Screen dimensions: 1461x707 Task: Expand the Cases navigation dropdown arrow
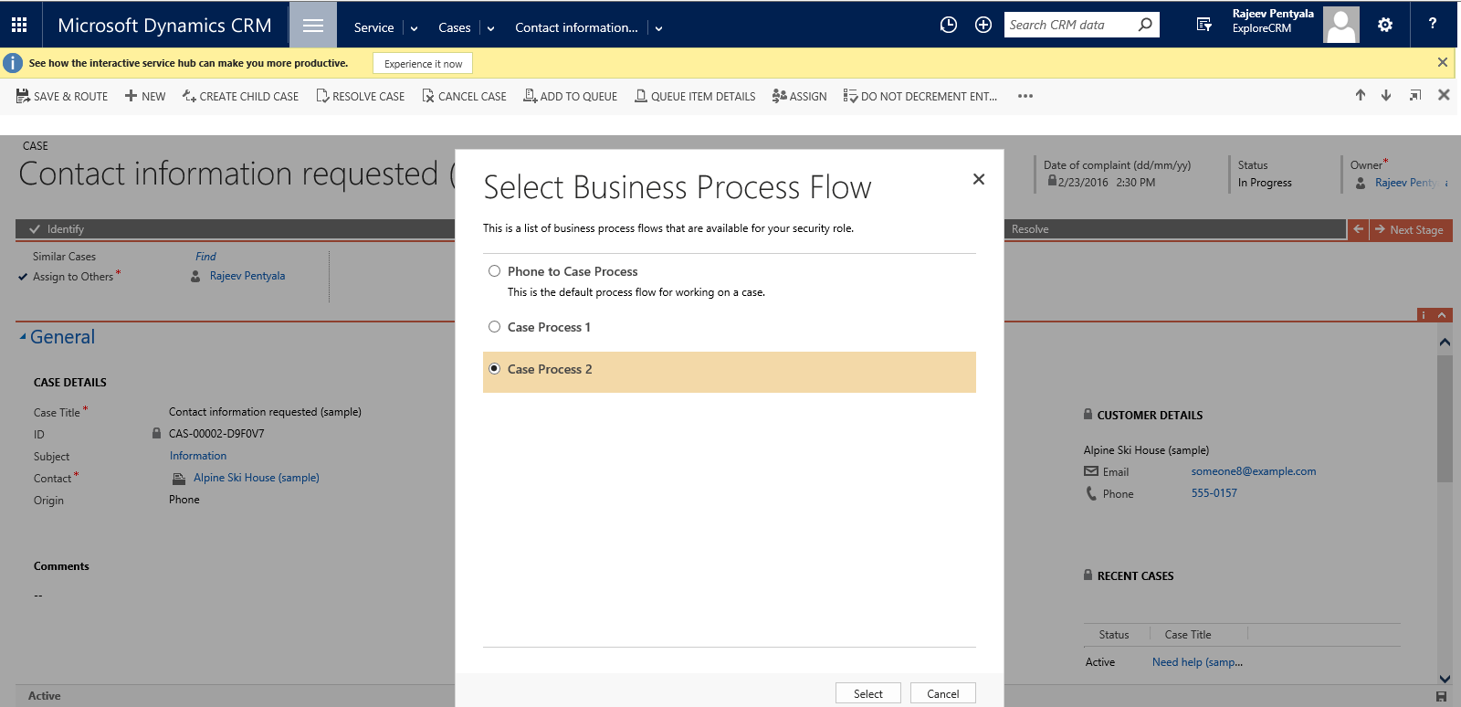click(490, 28)
